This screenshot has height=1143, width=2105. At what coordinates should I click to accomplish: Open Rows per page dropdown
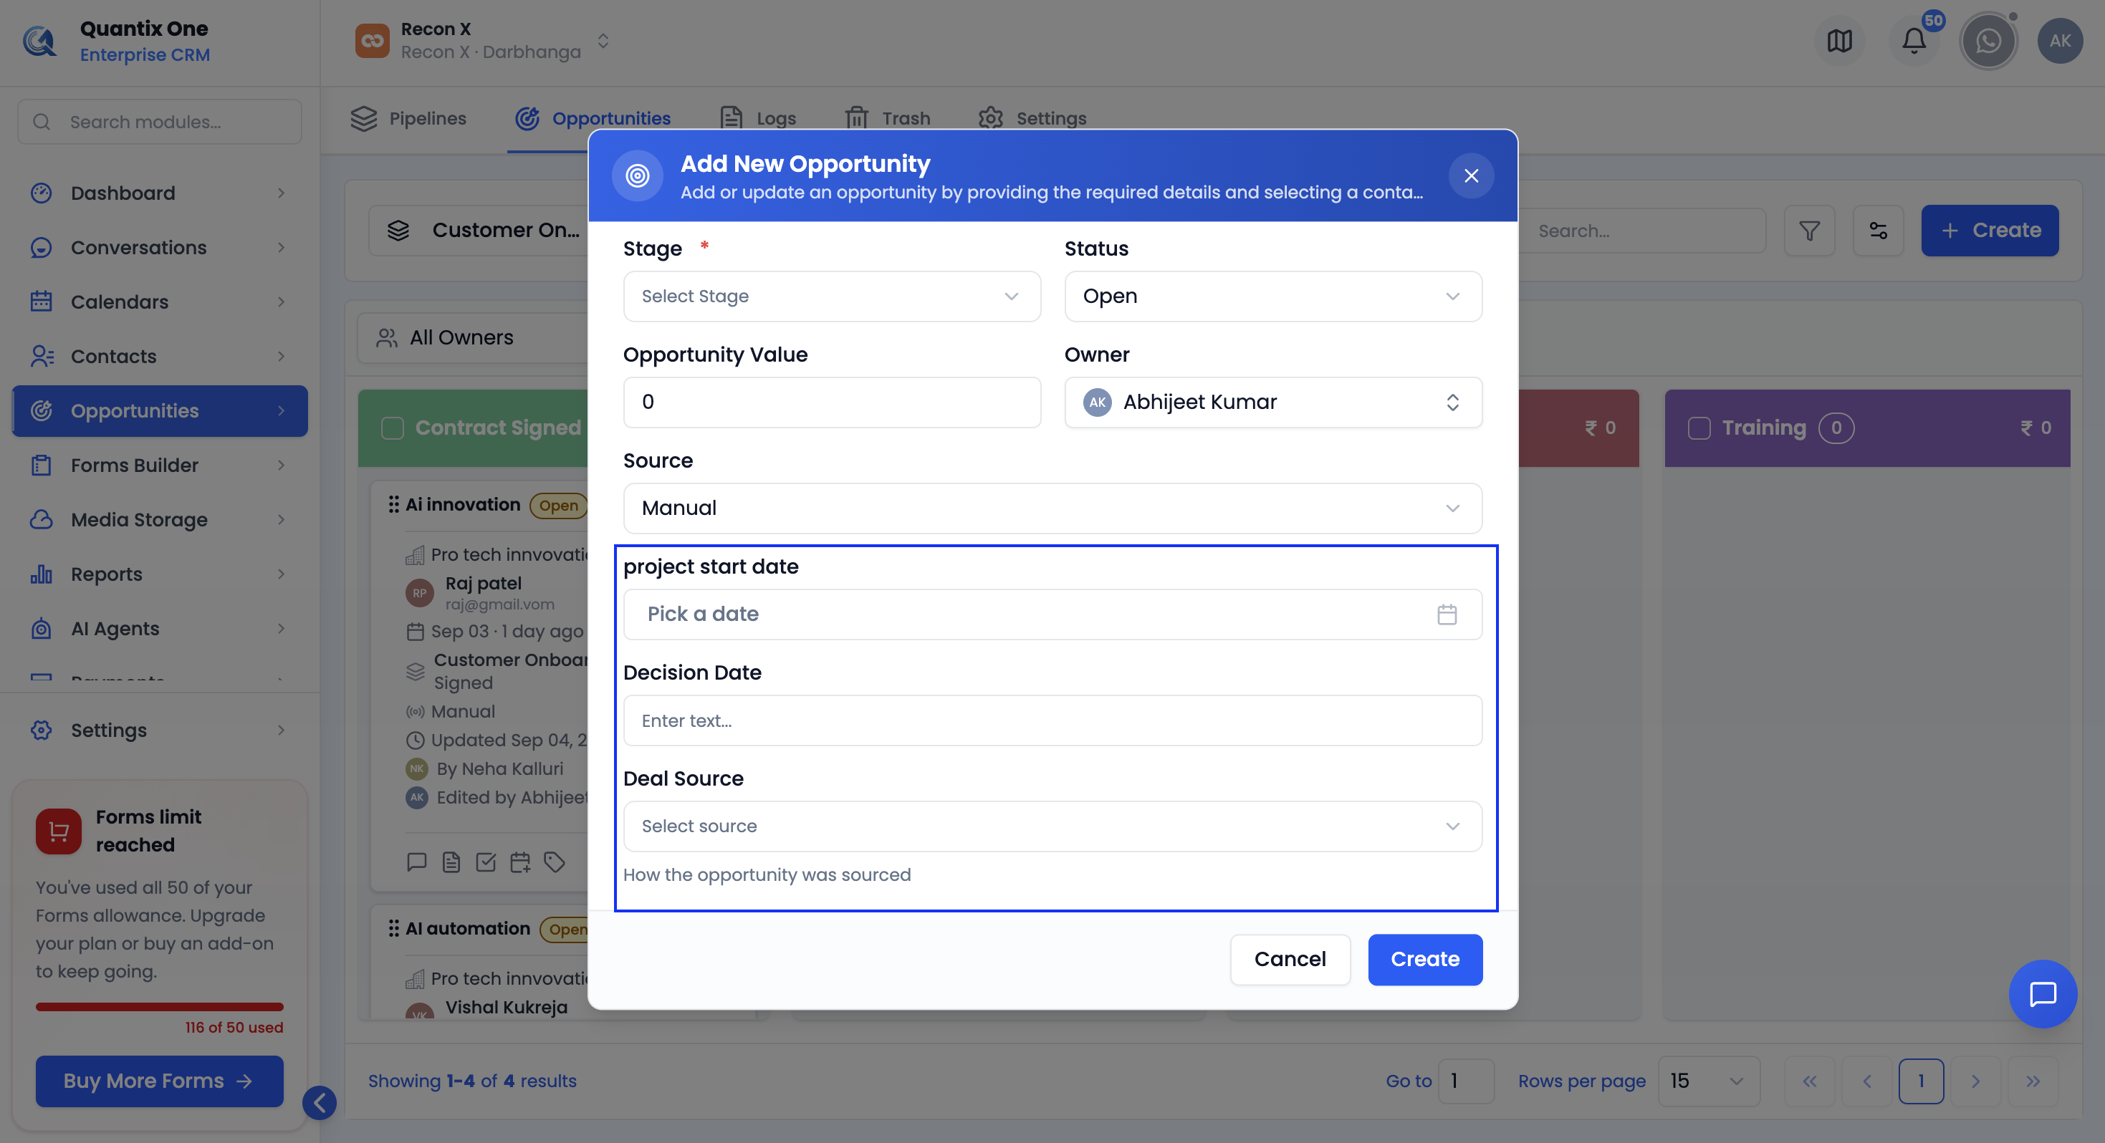tap(1708, 1080)
